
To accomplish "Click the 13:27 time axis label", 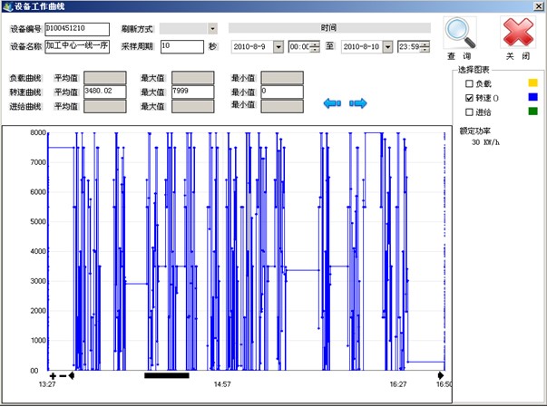I will [x=47, y=384].
